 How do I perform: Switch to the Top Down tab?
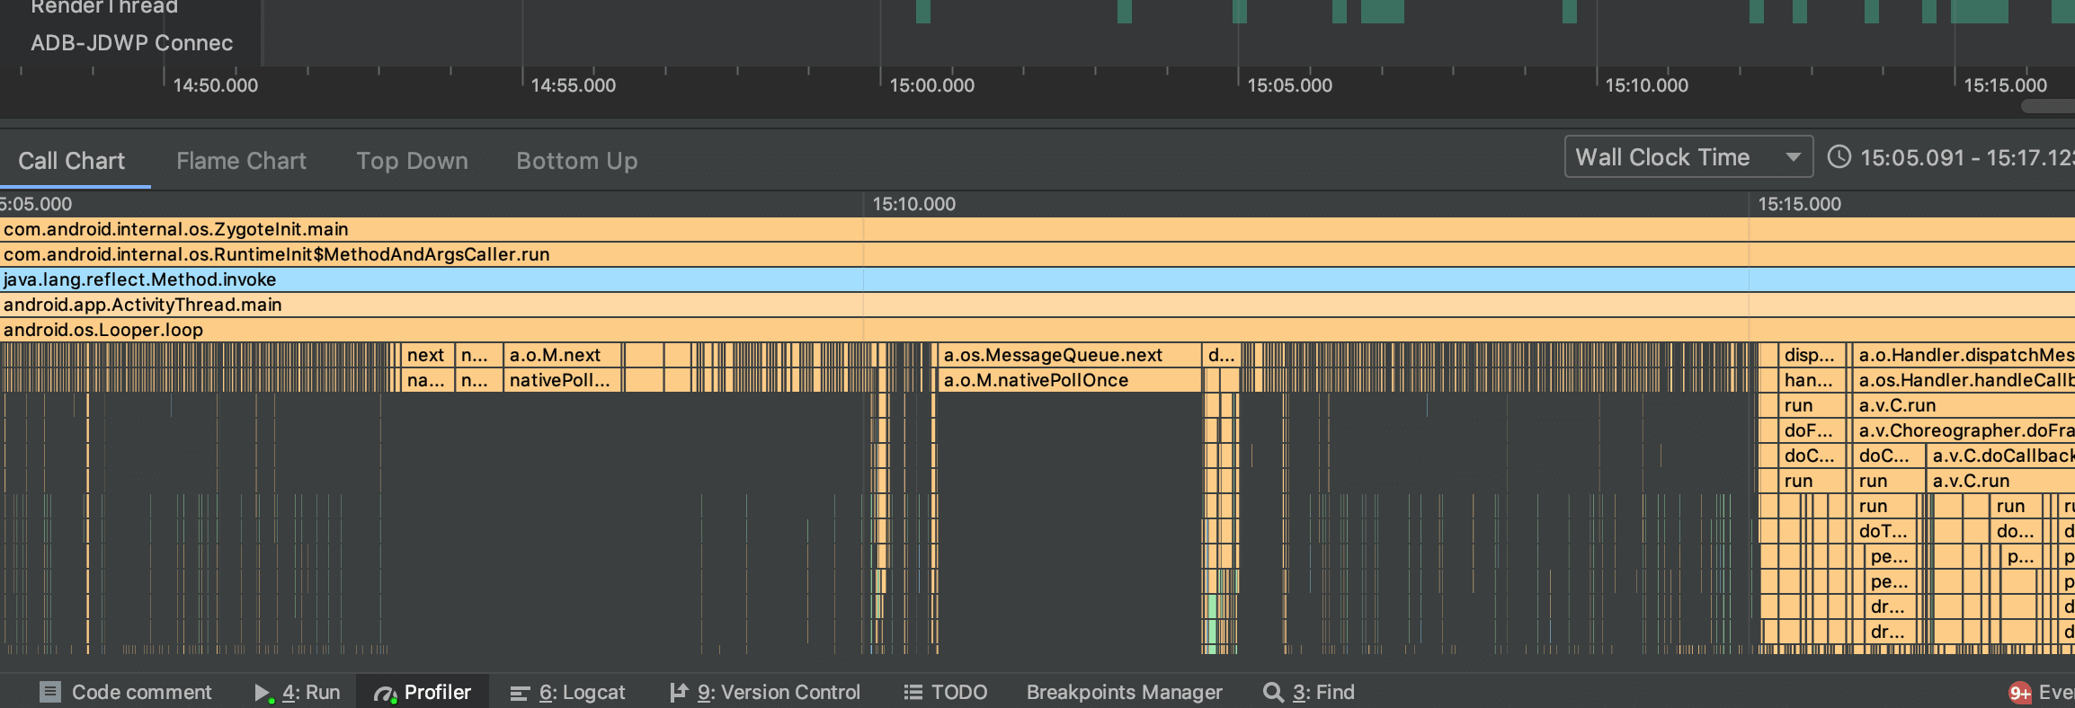412,161
